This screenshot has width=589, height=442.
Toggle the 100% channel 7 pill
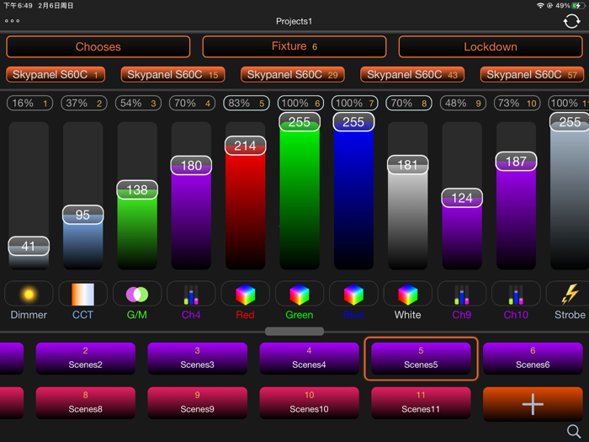click(354, 103)
